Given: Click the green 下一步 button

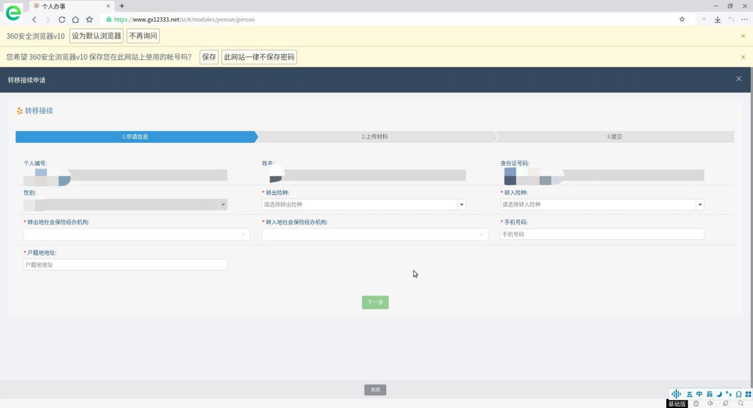Looking at the screenshot, I should (375, 302).
